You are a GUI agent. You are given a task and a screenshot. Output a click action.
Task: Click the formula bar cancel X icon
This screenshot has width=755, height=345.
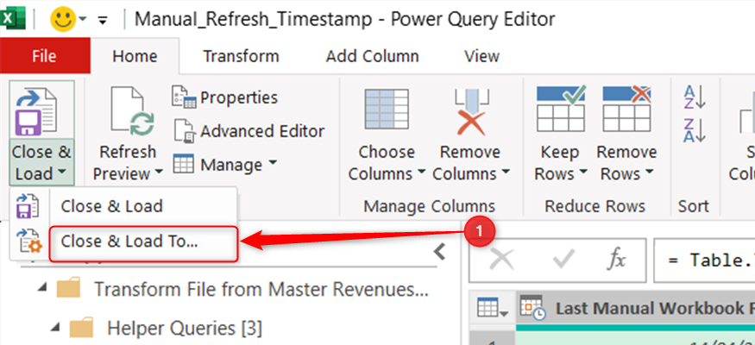(x=502, y=260)
